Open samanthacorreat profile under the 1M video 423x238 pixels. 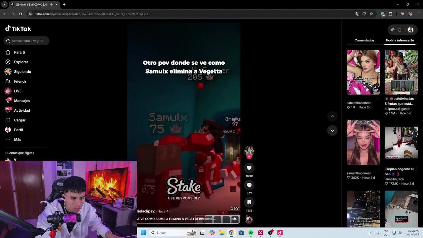click(359, 103)
